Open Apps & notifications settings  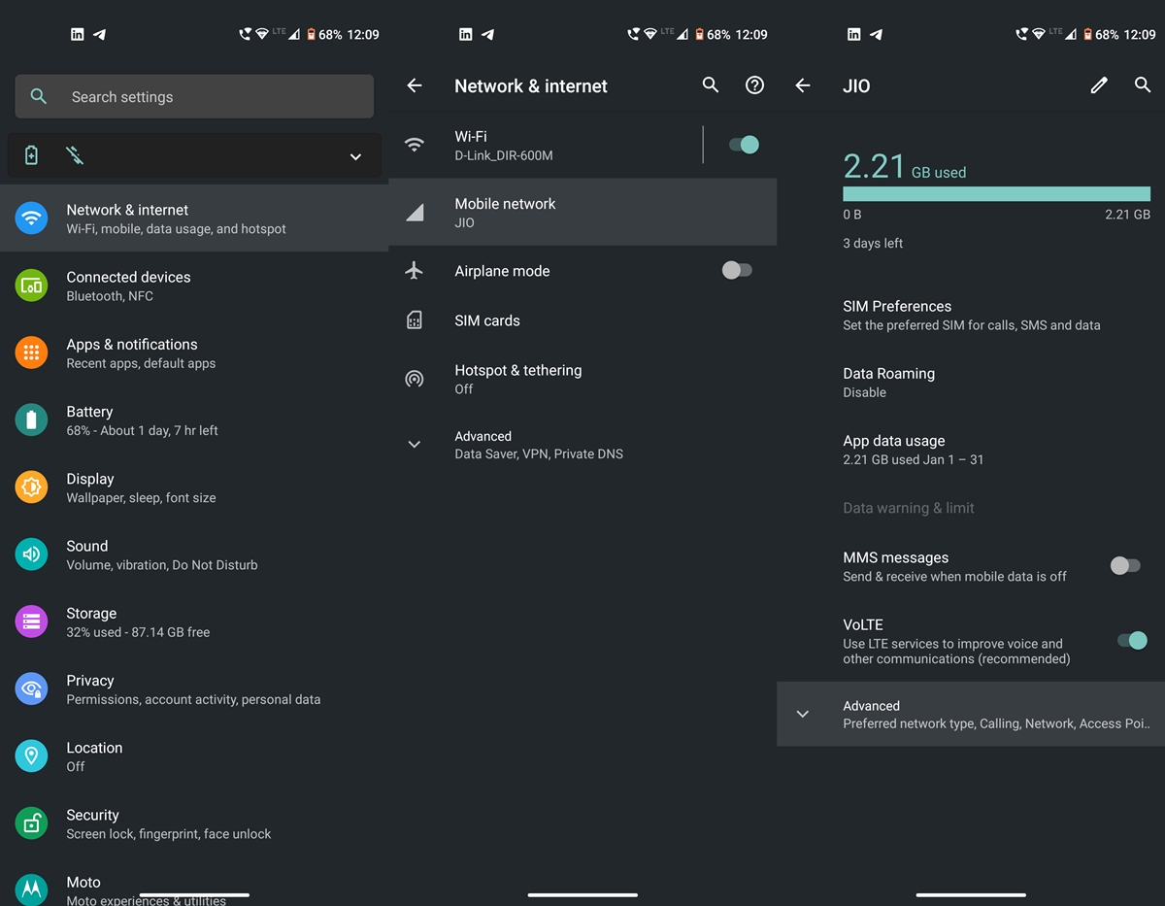194,352
